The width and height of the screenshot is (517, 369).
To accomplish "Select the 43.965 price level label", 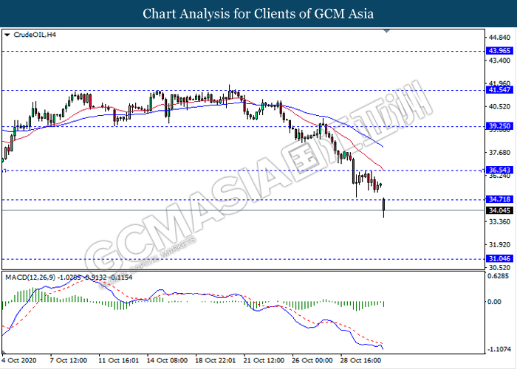I will tap(500, 51).
